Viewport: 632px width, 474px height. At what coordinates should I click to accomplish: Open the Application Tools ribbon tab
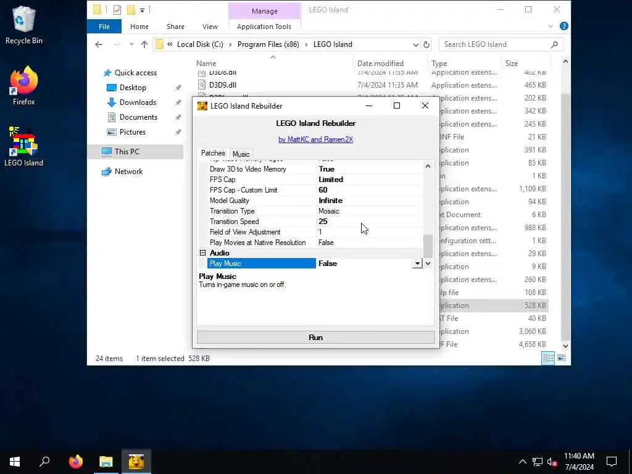click(264, 27)
